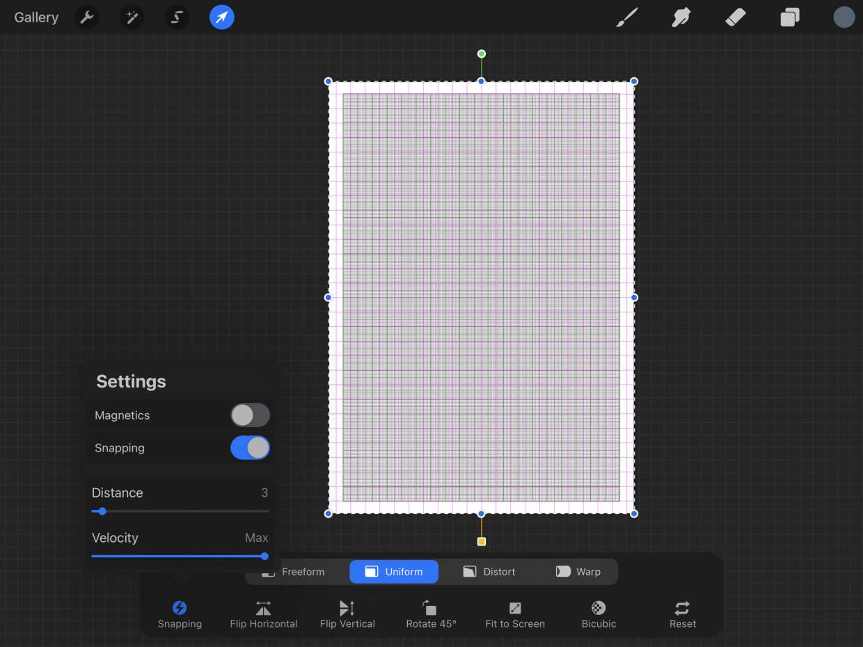This screenshot has width=863, height=647.
Task: Switch to Warp transform mode
Action: [578, 572]
